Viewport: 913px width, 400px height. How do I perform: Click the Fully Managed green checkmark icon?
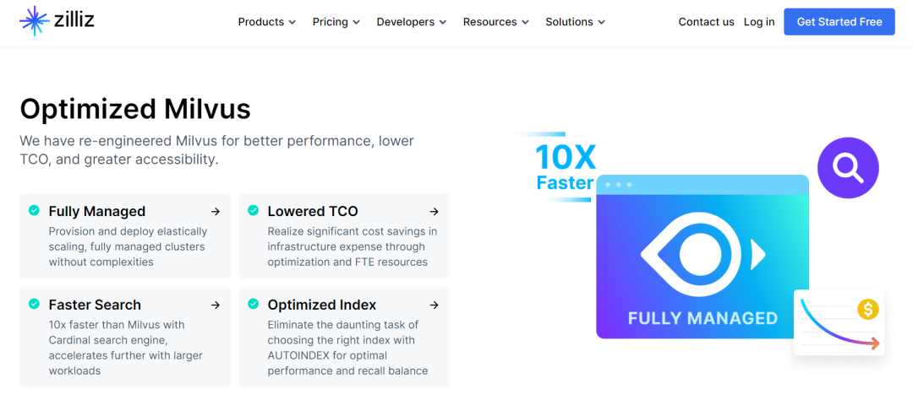[35, 210]
